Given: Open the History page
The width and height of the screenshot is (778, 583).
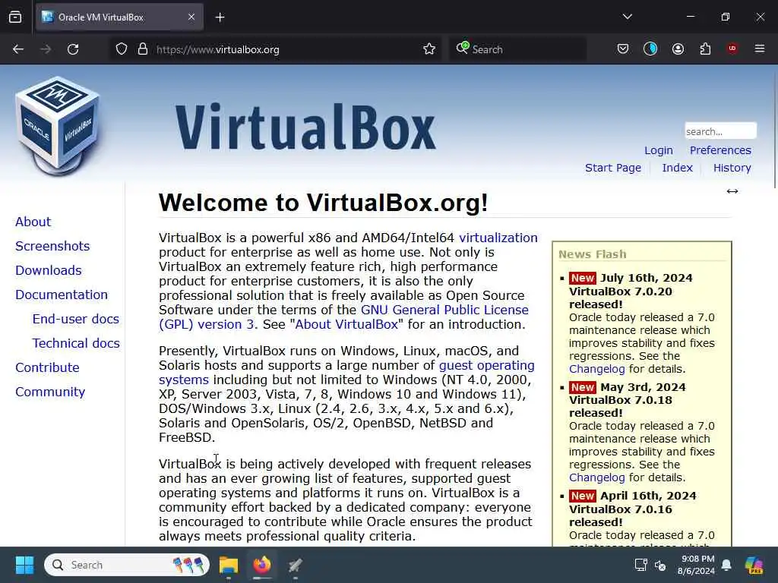Looking at the screenshot, I should [732, 168].
